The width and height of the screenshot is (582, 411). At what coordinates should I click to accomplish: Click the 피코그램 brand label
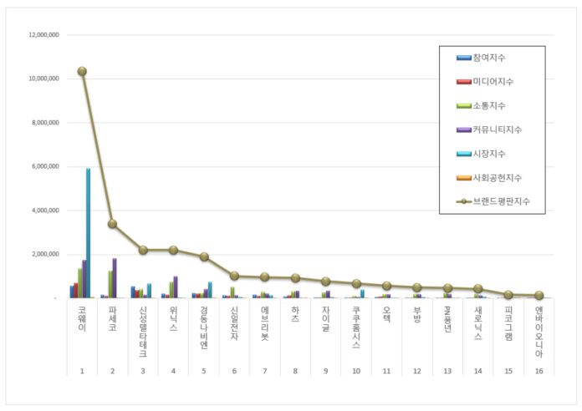point(508,323)
